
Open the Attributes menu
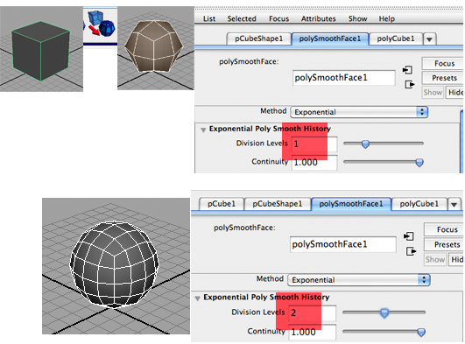(319, 18)
